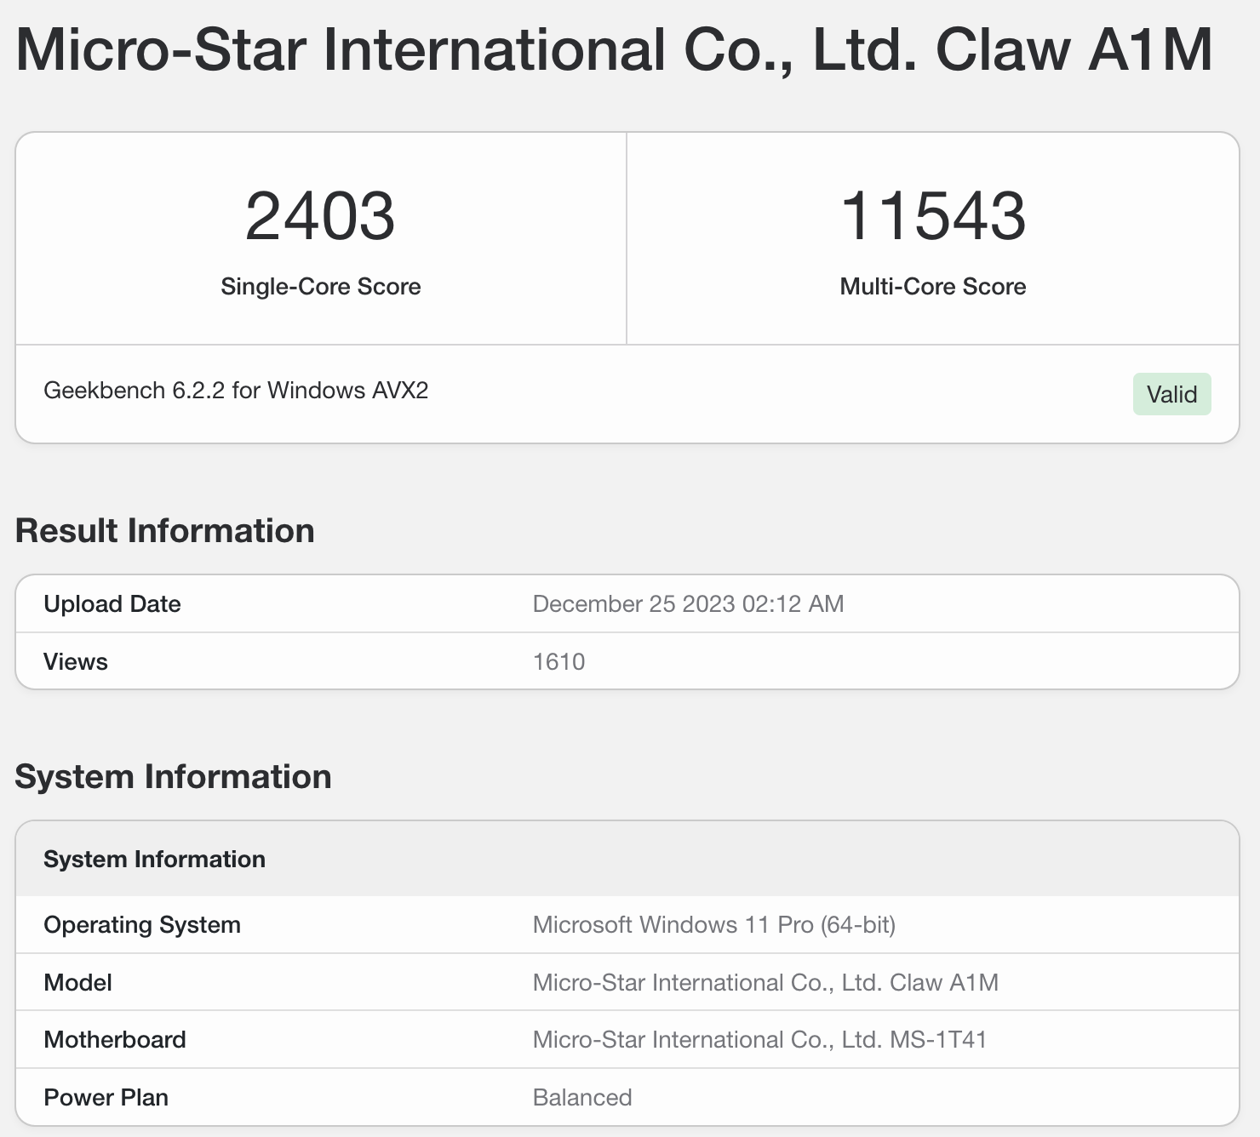1260x1137 pixels.
Task: Click the December 25 2023 upload date value
Action: tap(688, 604)
